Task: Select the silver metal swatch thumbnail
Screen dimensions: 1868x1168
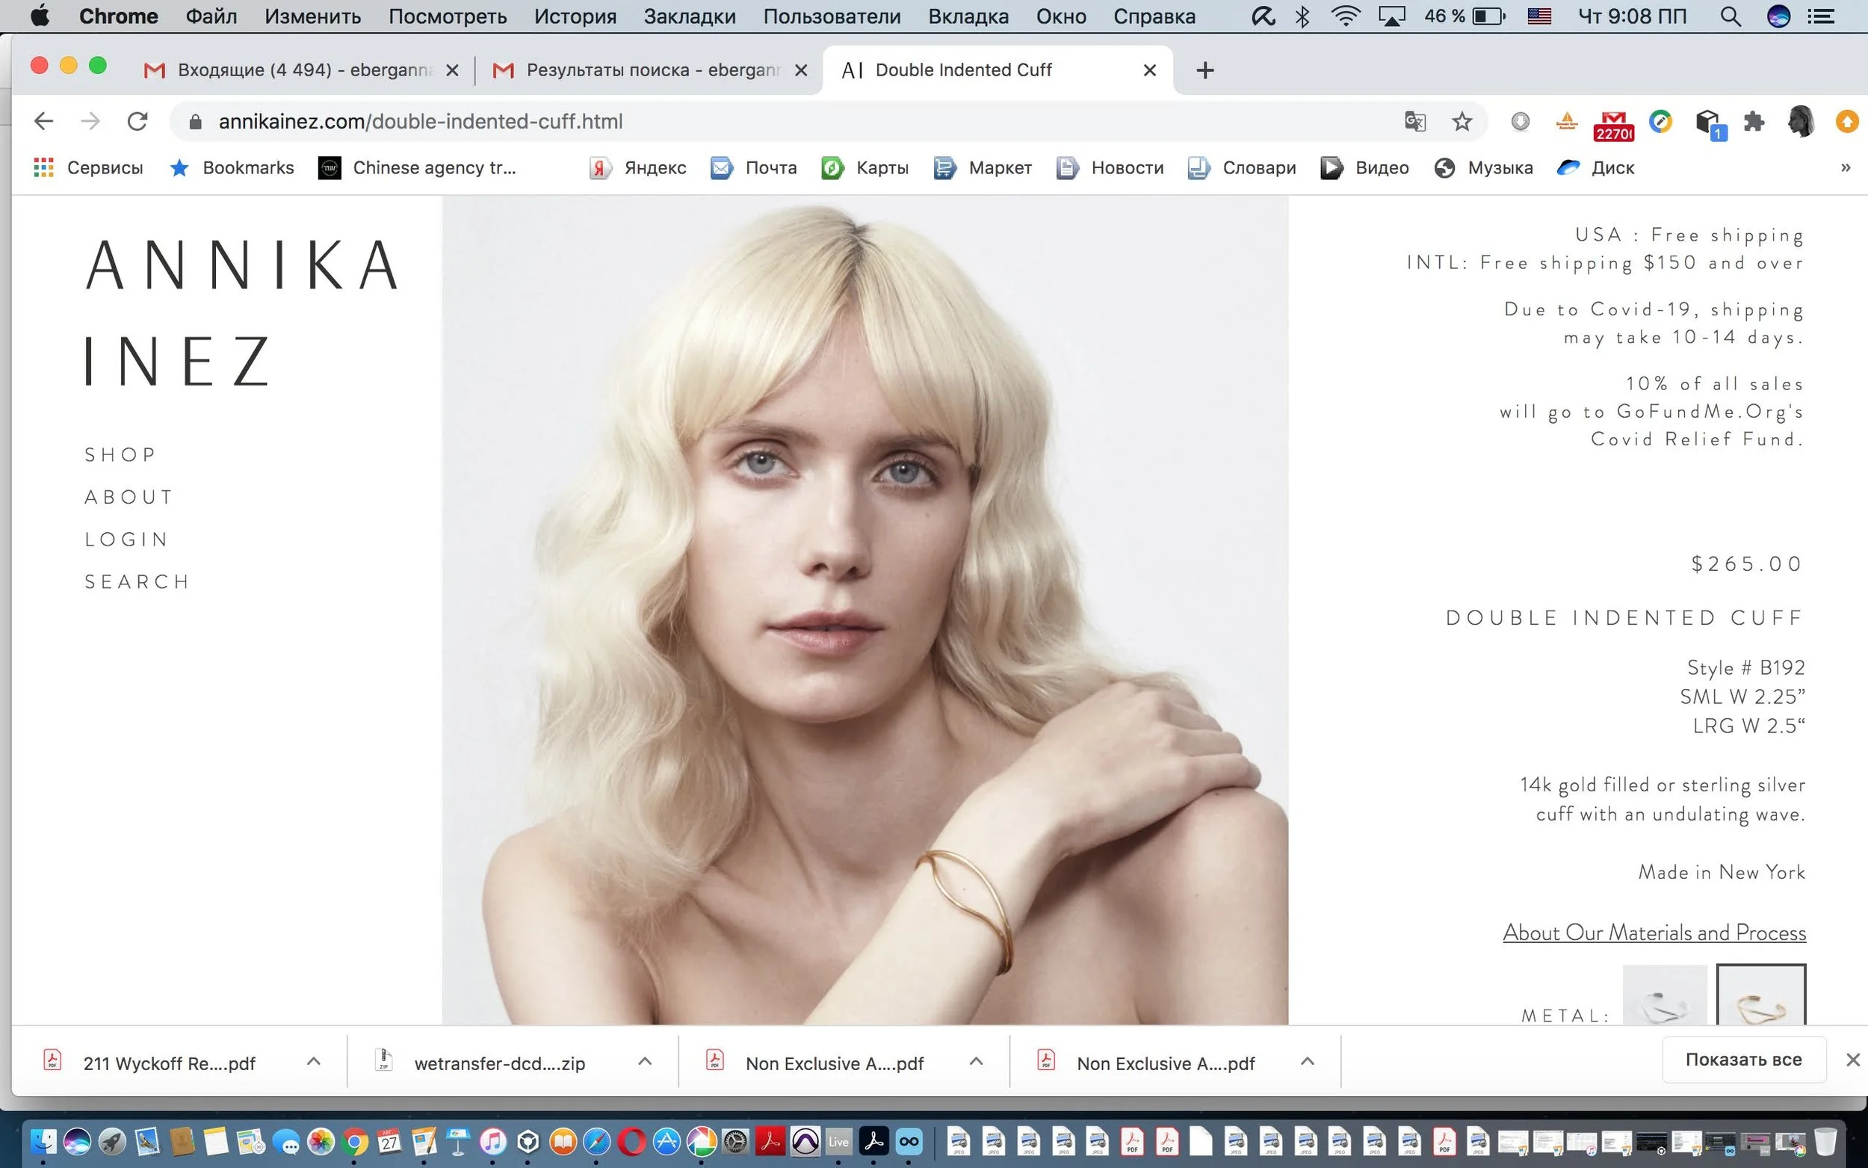Action: tap(1664, 997)
